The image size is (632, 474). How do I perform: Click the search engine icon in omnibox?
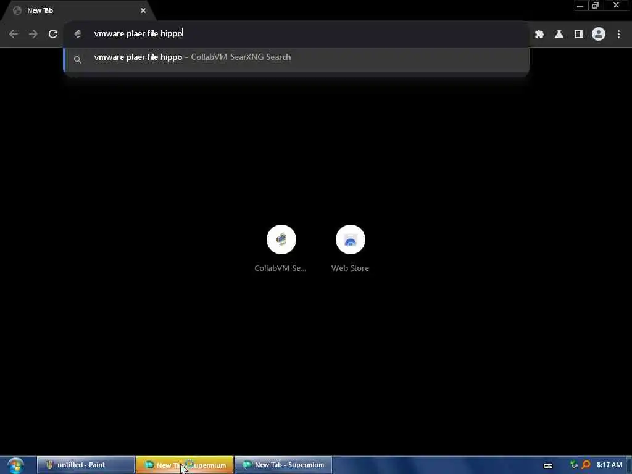click(78, 35)
